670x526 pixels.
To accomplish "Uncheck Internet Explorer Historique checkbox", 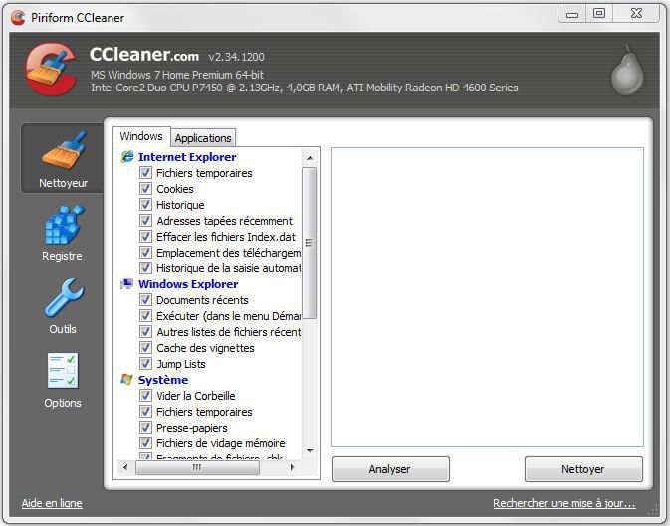I will coord(145,204).
